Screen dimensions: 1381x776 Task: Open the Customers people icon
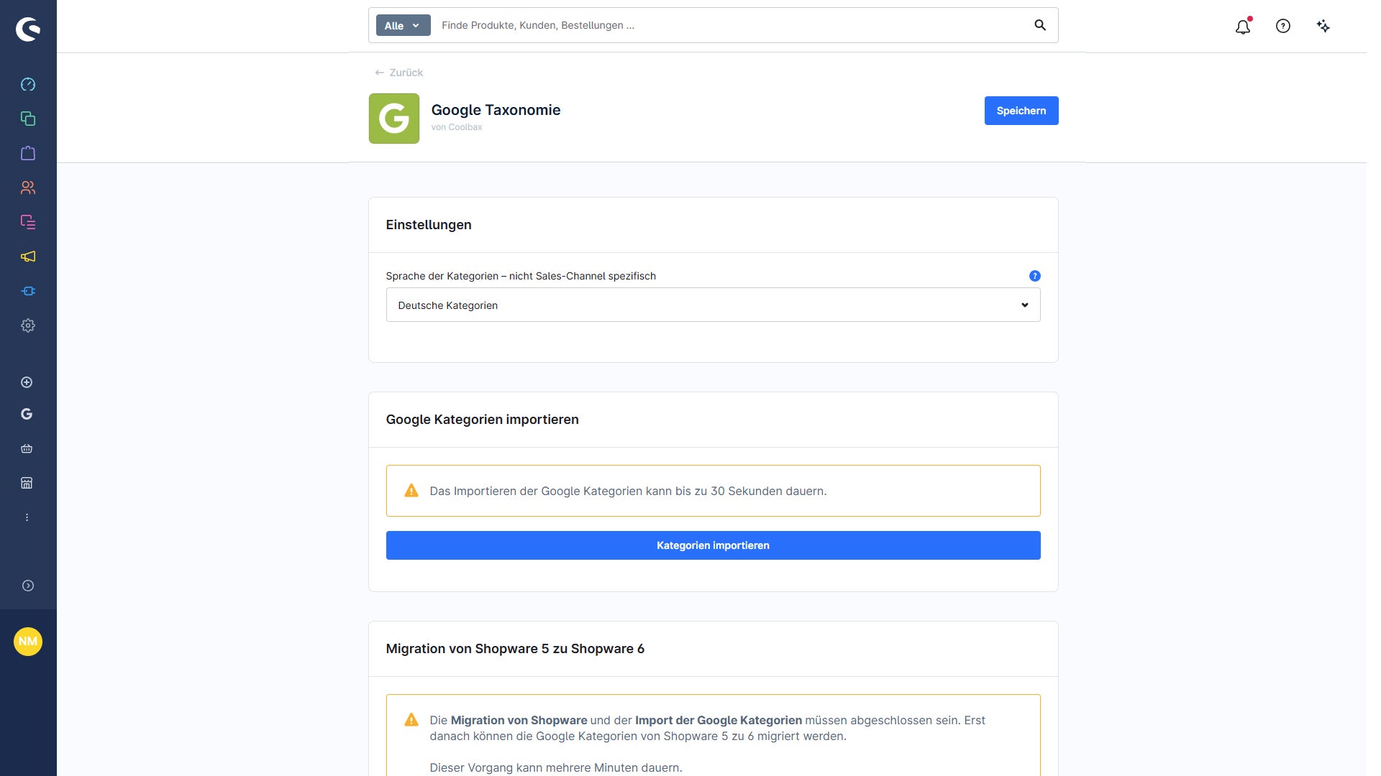point(28,188)
